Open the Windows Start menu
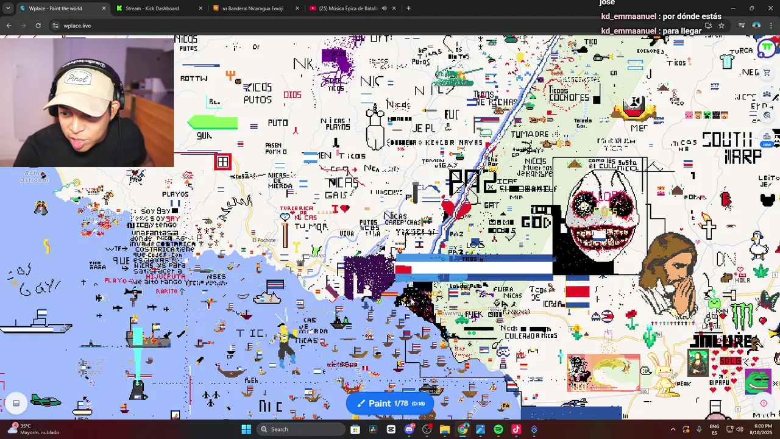This screenshot has width=780, height=439. [x=246, y=429]
